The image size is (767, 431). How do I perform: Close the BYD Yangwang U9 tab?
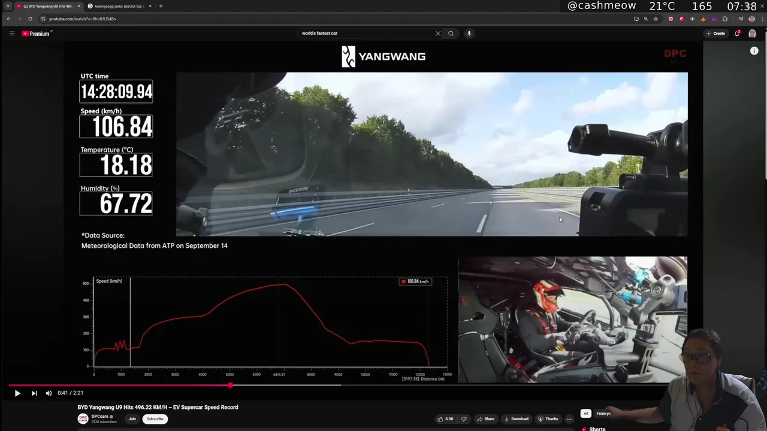click(x=78, y=6)
